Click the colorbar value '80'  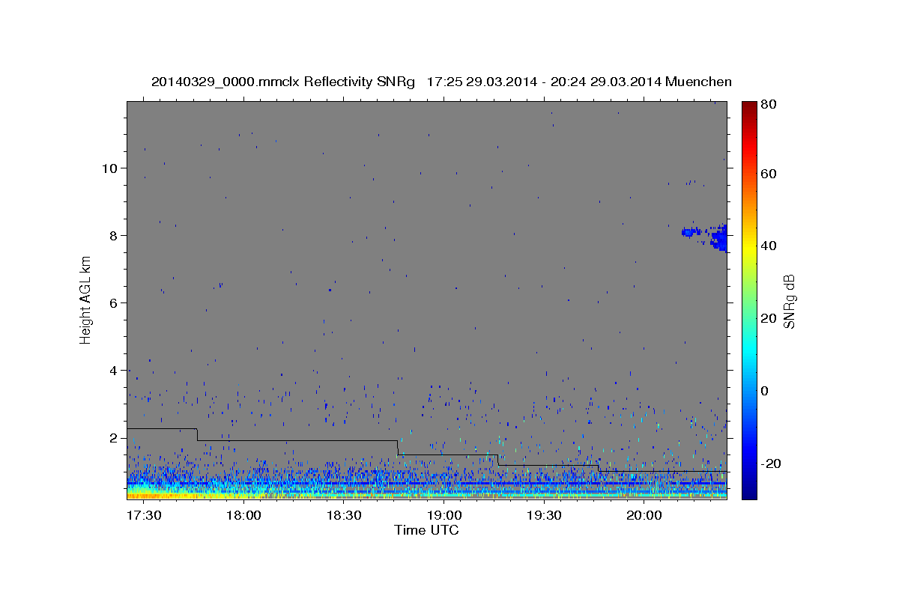click(768, 105)
